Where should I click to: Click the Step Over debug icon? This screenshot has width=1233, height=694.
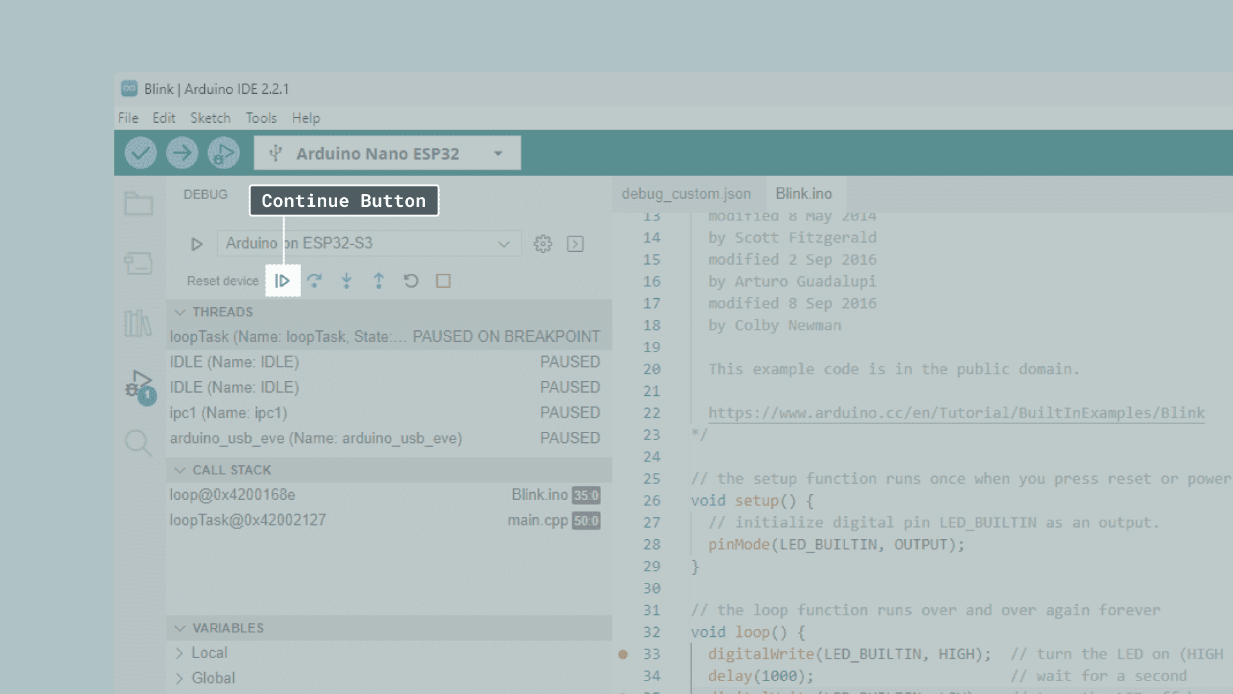coord(314,281)
